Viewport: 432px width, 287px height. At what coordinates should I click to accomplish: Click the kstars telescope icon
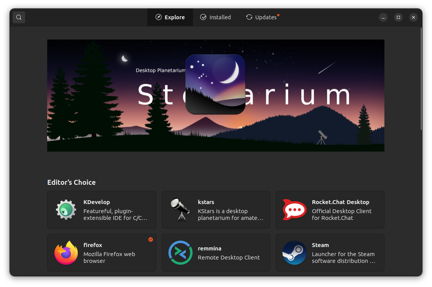(180, 210)
